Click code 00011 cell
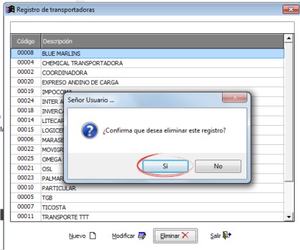Viewport: 300px width, 250px height. point(26,216)
